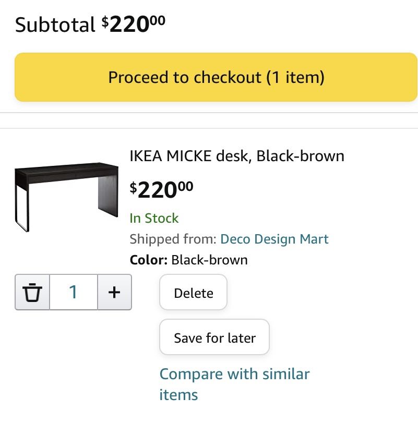Select Save for later for the desk

[214, 337]
